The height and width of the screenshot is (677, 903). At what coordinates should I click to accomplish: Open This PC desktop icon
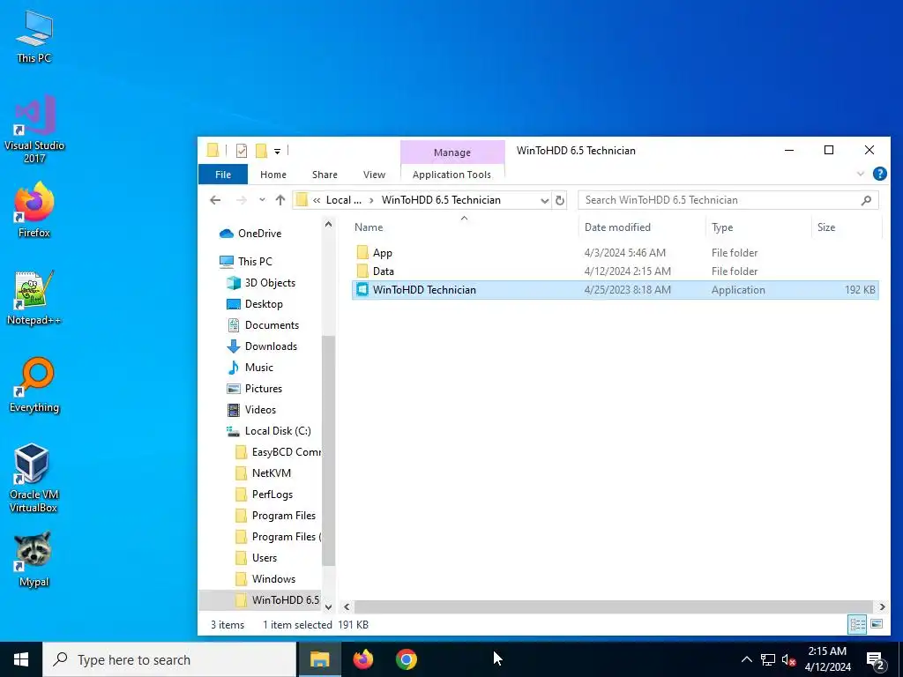(34, 36)
